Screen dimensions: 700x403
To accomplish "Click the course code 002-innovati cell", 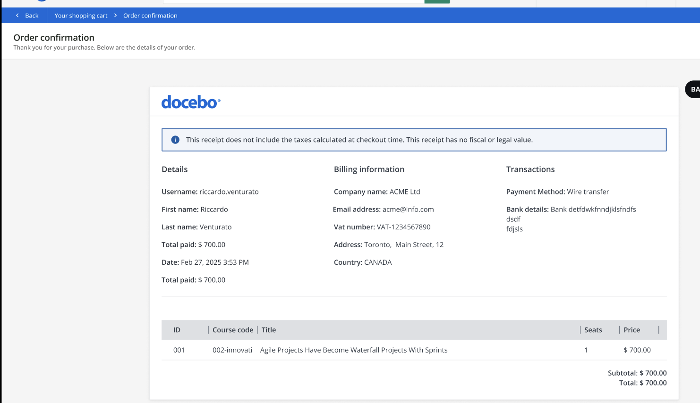I will coord(232,350).
